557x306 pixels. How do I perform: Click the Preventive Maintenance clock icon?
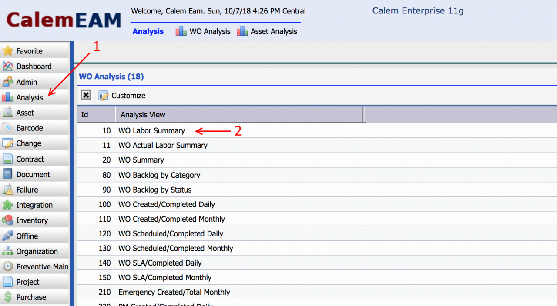[8, 266]
